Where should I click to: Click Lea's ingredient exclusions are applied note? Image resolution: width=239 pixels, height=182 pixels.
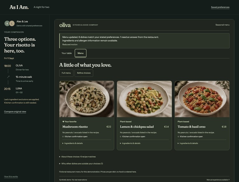click(22, 101)
